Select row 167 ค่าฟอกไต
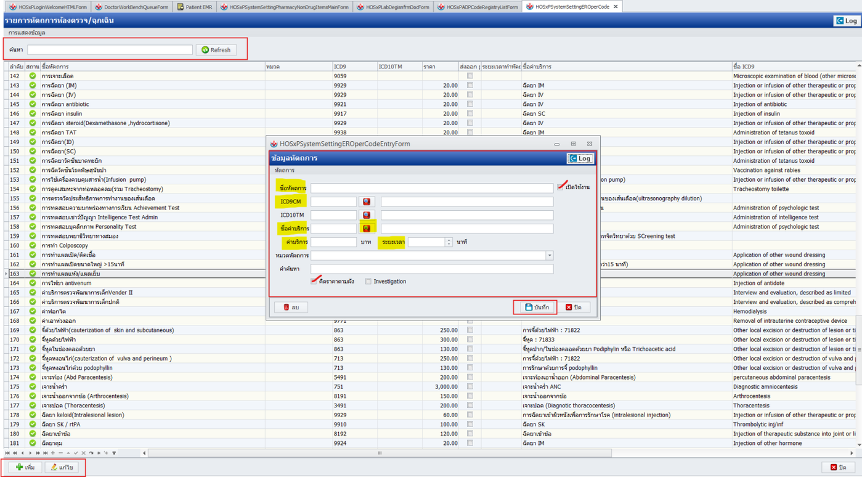This screenshot has width=862, height=477. tap(431, 311)
